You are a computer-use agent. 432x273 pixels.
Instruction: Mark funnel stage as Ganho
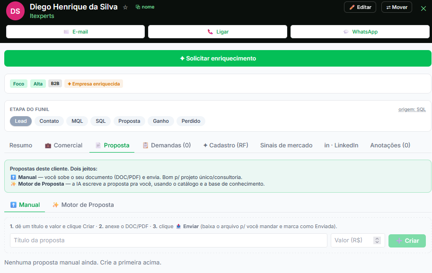point(161,121)
